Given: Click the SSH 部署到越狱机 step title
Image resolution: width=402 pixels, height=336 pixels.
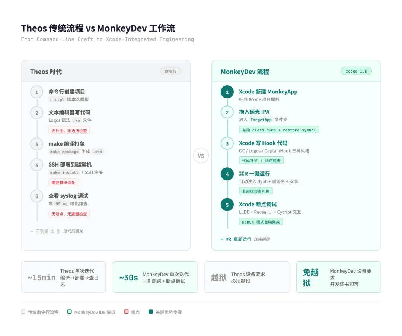Looking at the screenshot, I should click(x=70, y=164).
